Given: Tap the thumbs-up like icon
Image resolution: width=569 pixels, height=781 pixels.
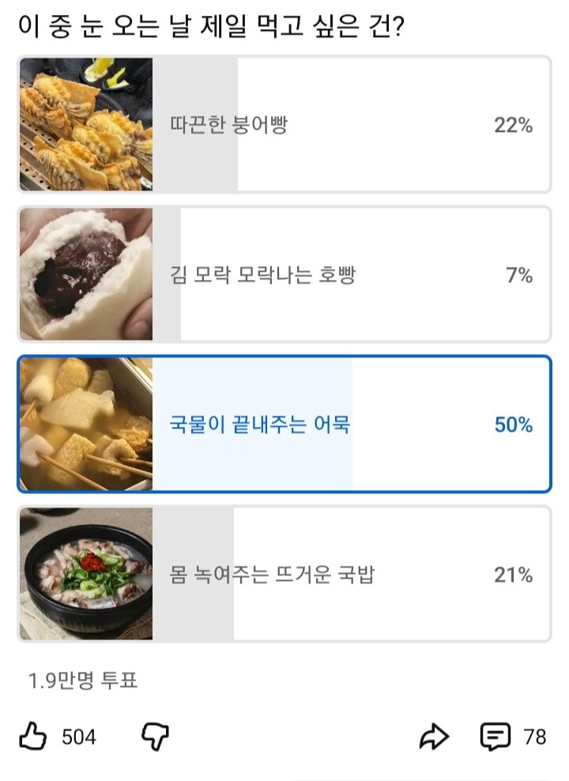Looking at the screenshot, I should pyautogui.click(x=32, y=737).
